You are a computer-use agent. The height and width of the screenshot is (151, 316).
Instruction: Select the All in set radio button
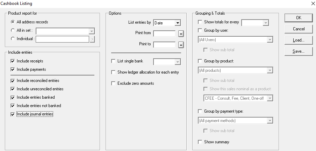click(13, 30)
